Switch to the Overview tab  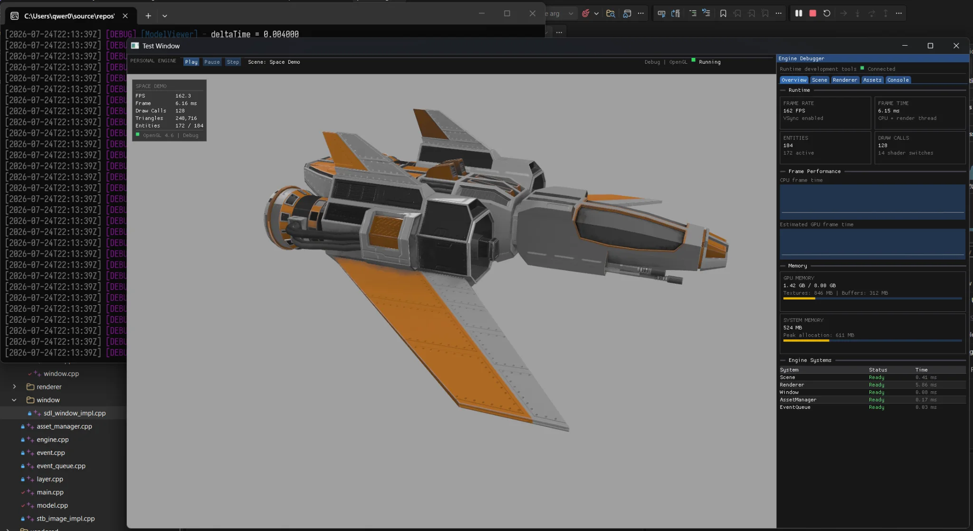pos(794,80)
